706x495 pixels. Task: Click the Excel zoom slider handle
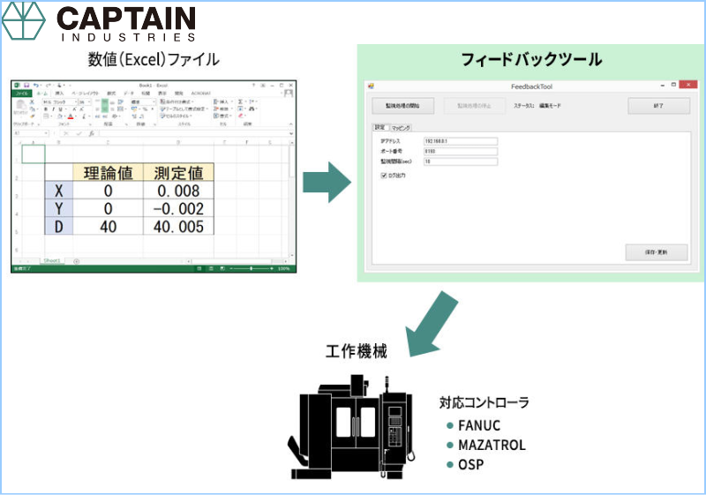point(252,268)
